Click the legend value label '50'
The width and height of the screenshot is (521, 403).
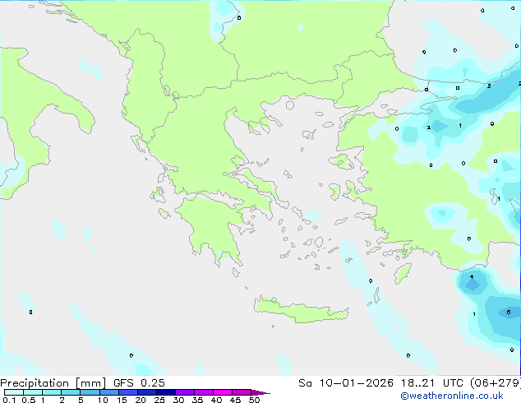point(254,400)
